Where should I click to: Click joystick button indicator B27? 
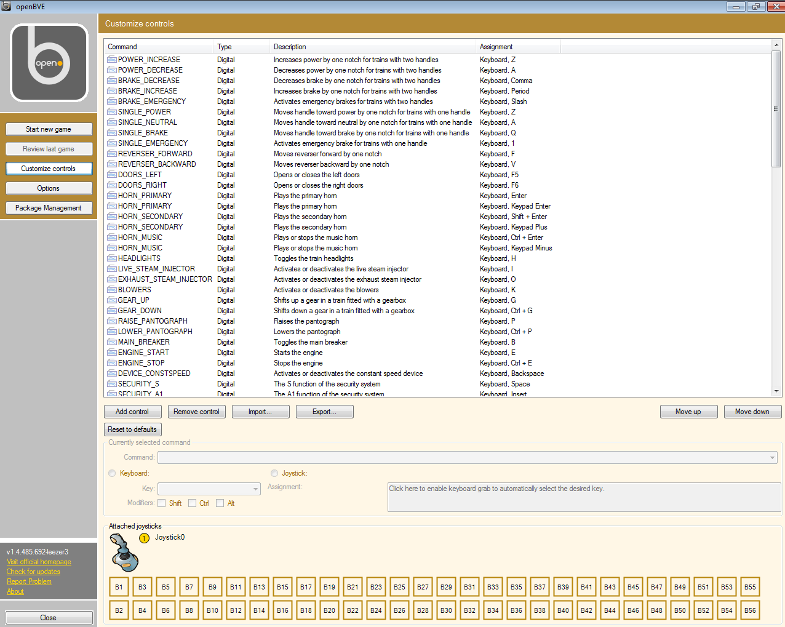pyautogui.click(x=423, y=587)
